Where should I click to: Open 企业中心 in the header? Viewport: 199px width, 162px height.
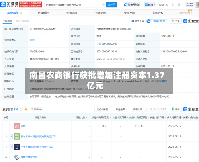tap(164, 5)
